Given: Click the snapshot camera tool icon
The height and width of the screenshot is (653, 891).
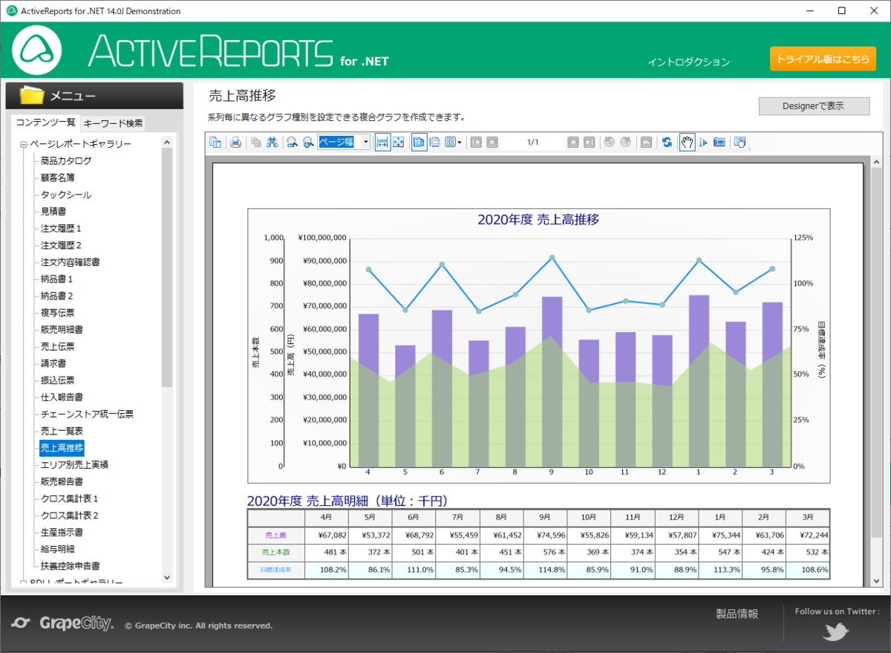Looking at the screenshot, I should (719, 142).
